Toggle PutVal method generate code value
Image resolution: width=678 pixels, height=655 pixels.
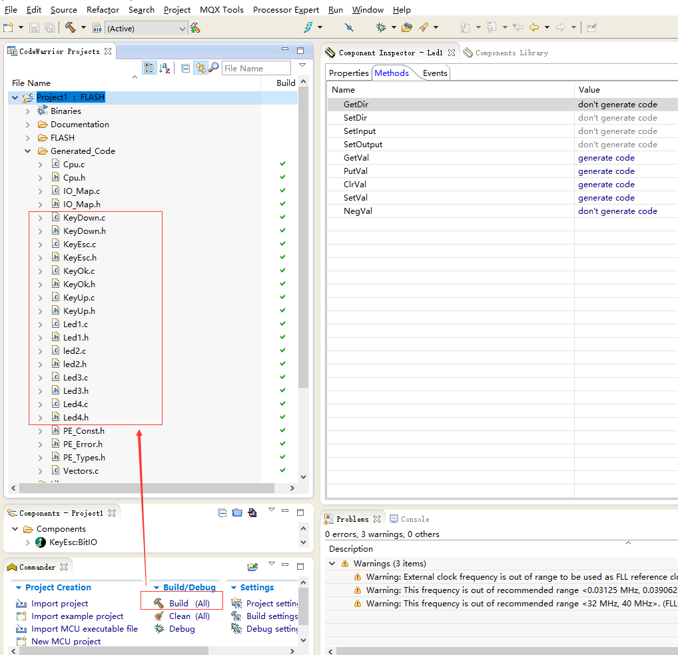[606, 171]
